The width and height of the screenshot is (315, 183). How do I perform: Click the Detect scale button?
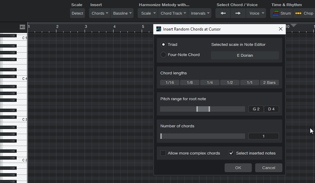tap(77, 13)
